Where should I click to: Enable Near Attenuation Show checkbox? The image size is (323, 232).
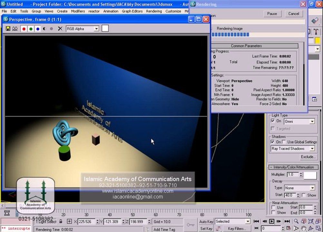pos(273,212)
